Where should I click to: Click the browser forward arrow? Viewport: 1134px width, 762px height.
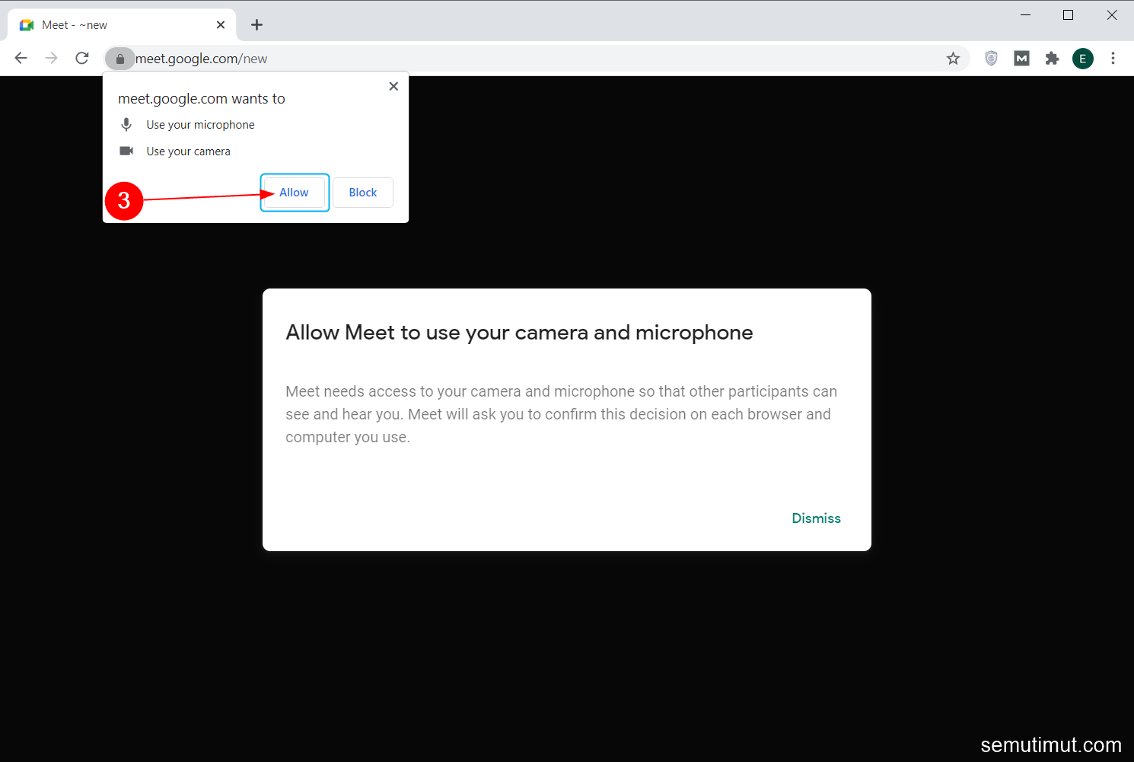click(51, 59)
